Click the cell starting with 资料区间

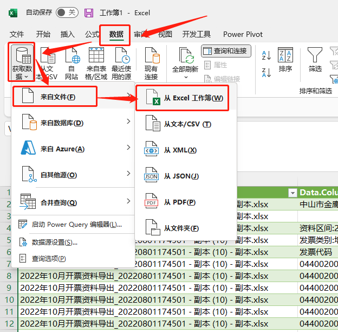[x=318, y=228]
